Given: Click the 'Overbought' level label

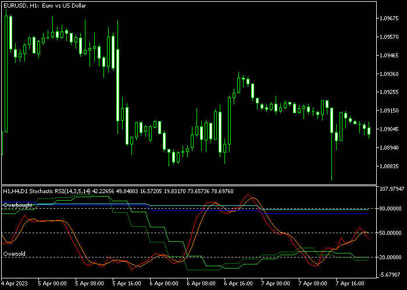Looking at the screenshot, I should point(18,205).
